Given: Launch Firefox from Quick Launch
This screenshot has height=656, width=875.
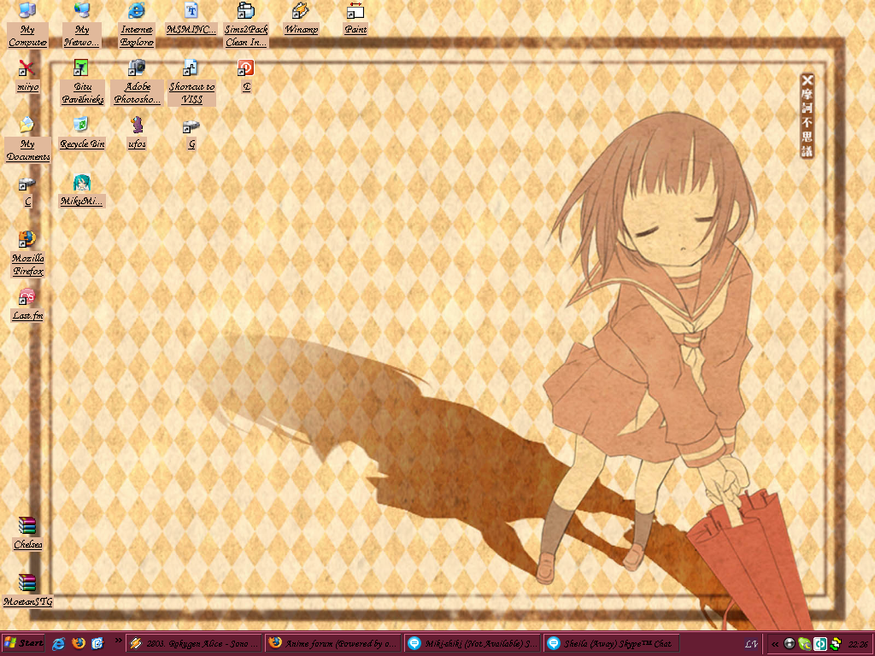Looking at the screenshot, I should coord(78,643).
